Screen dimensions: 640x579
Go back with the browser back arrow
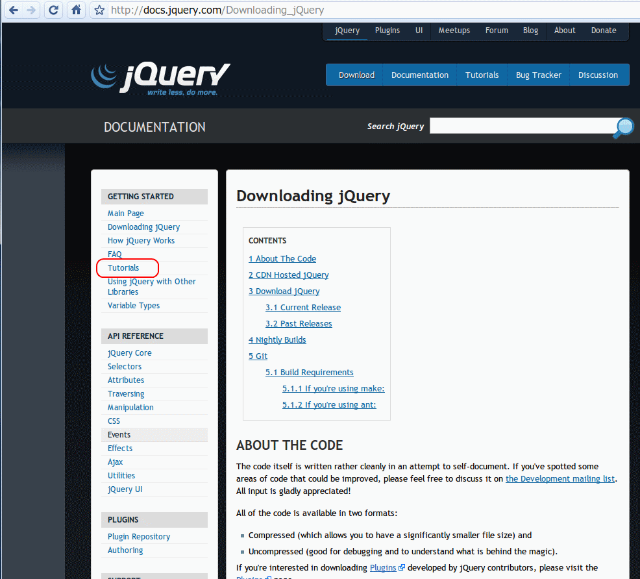tap(14, 10)
